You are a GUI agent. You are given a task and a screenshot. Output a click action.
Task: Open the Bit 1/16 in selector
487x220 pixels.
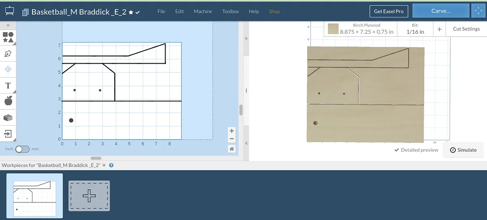415,29
